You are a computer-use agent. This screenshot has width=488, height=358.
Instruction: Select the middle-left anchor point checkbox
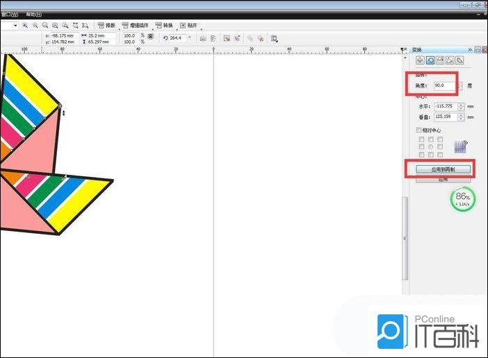tap(421, 146)
